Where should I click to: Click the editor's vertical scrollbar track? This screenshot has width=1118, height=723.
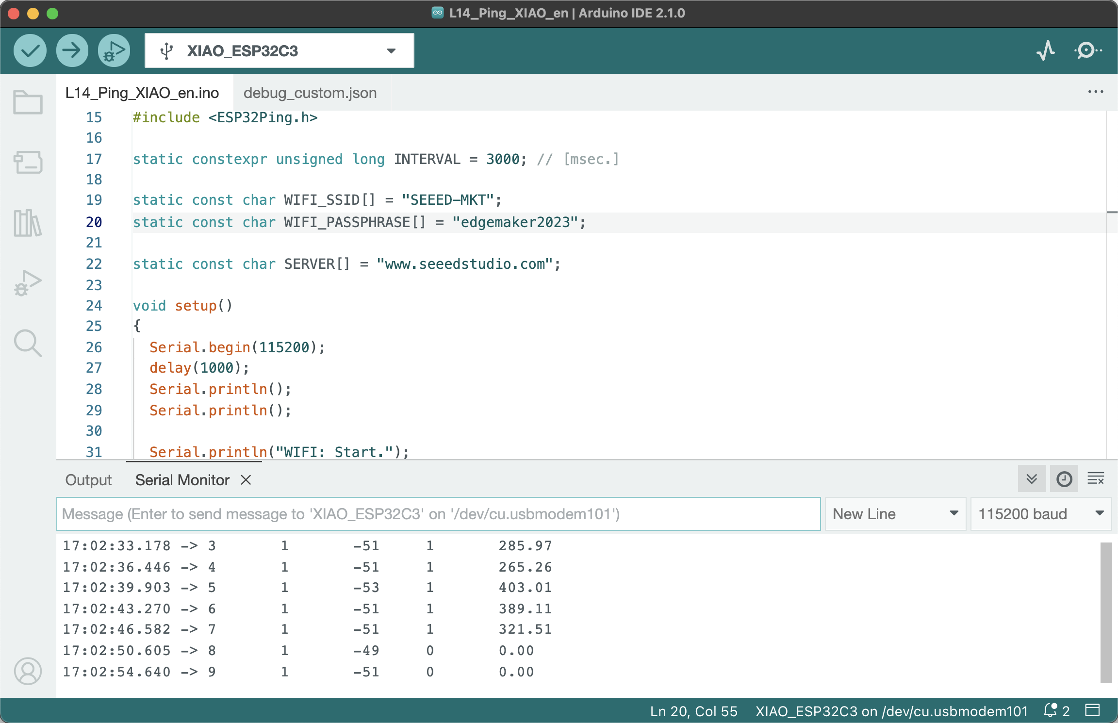(1112, 285)
